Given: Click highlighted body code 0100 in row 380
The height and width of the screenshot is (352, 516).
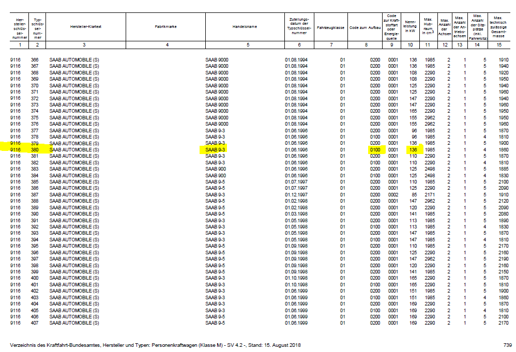Looking at the screenshot, I should [x=375, y=150].
